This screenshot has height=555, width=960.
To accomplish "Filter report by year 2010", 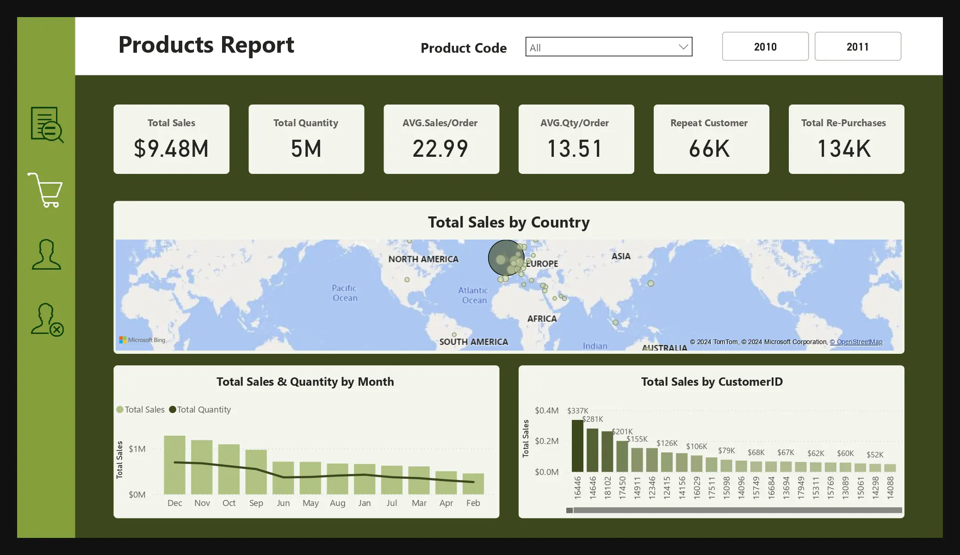I will pyautogui.click(x=765, y=47).
